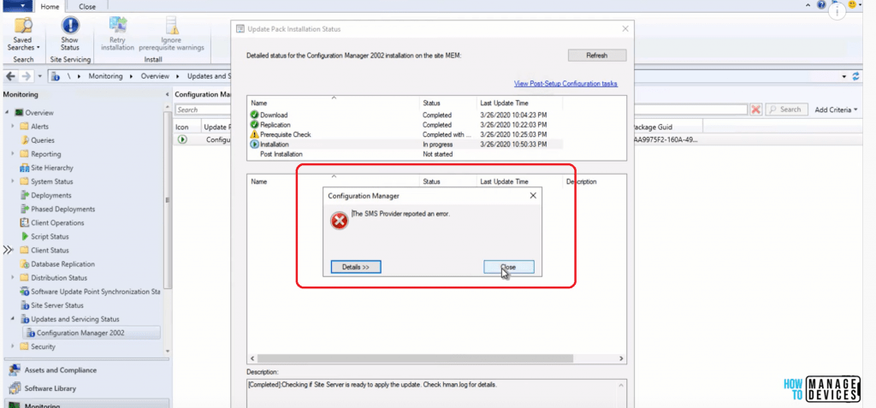
Task: Click Monitoring in the breadcrumb path
Action: point(105,76)
